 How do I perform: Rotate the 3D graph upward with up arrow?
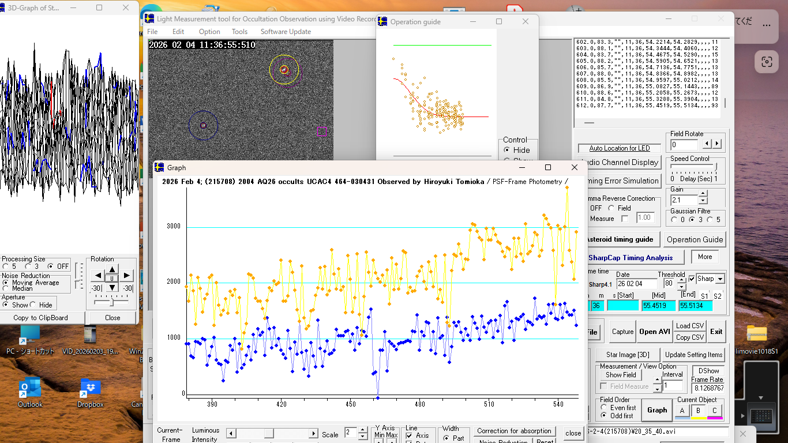(112, 269)
